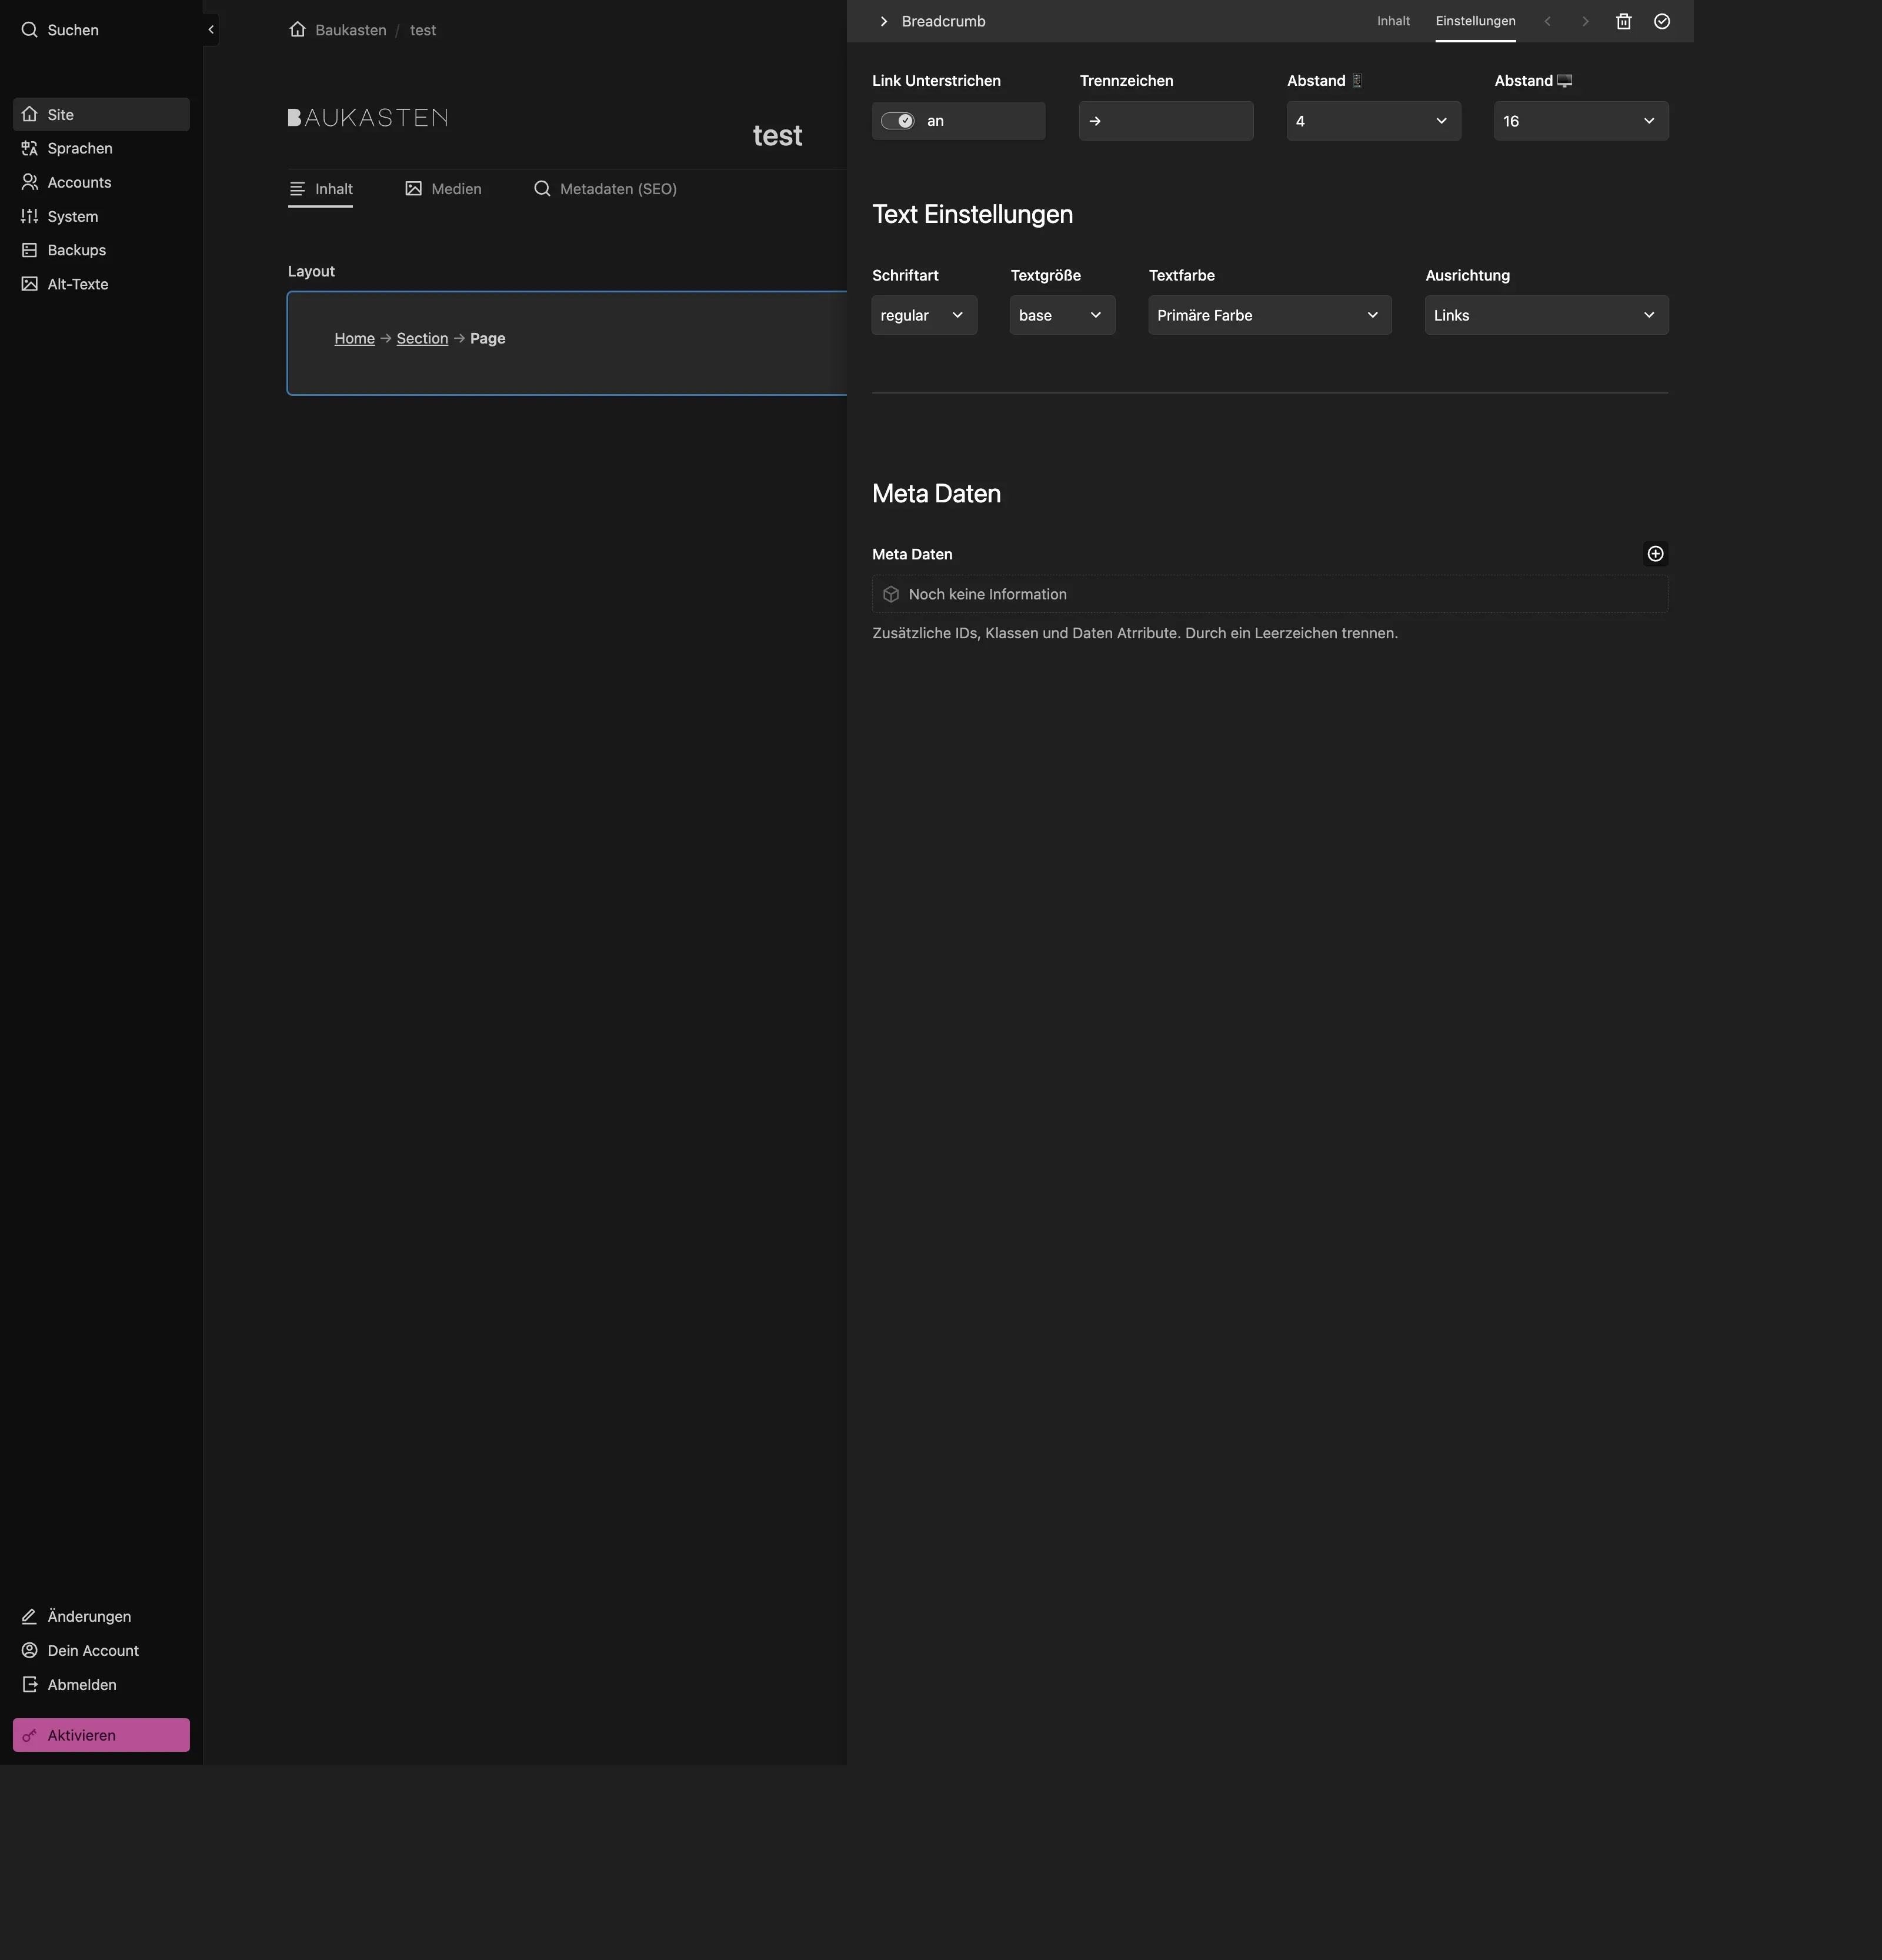Toggle Link Unterstrichen off
This screenshot has height=1960, width=1882.
(897, 120)
